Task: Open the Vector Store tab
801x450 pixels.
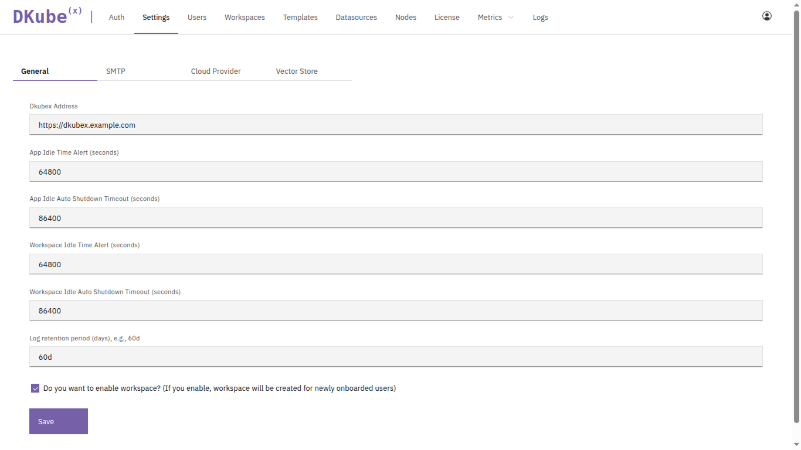Action: pos(297,71)
